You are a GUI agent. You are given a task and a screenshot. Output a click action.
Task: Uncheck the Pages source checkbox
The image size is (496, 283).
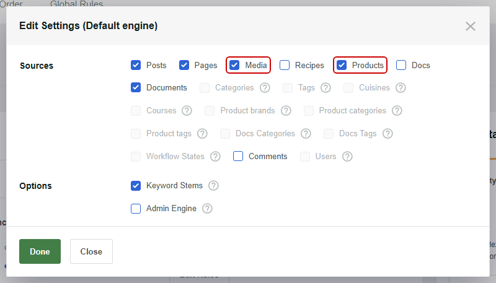point(184,65)
